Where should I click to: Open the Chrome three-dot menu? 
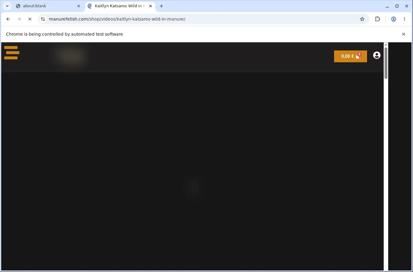(404, 19)
